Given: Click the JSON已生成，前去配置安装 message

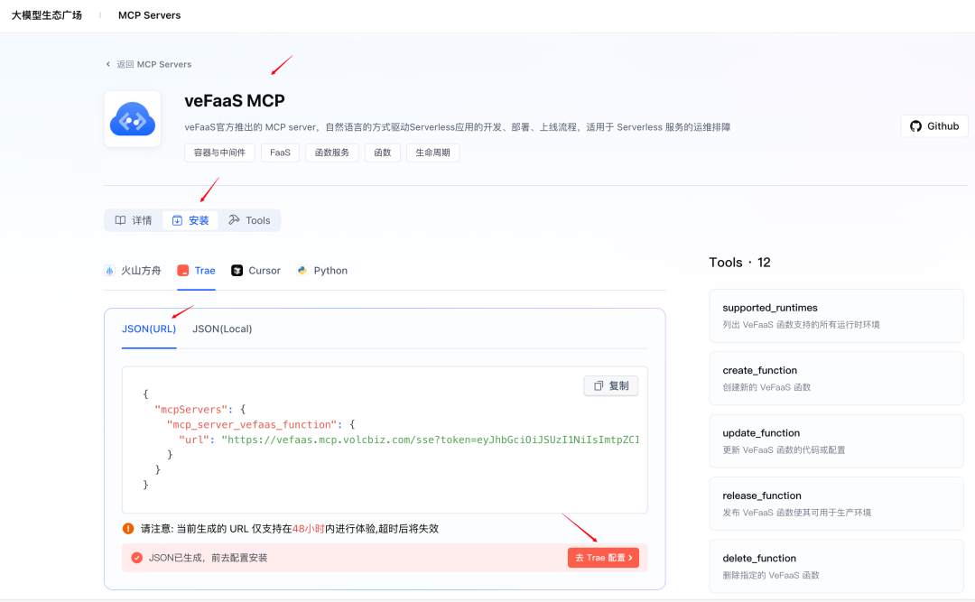Looking at the screenshot, I should coord(208,558).
